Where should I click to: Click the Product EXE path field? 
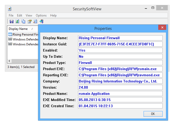click(x=120, y=69)
